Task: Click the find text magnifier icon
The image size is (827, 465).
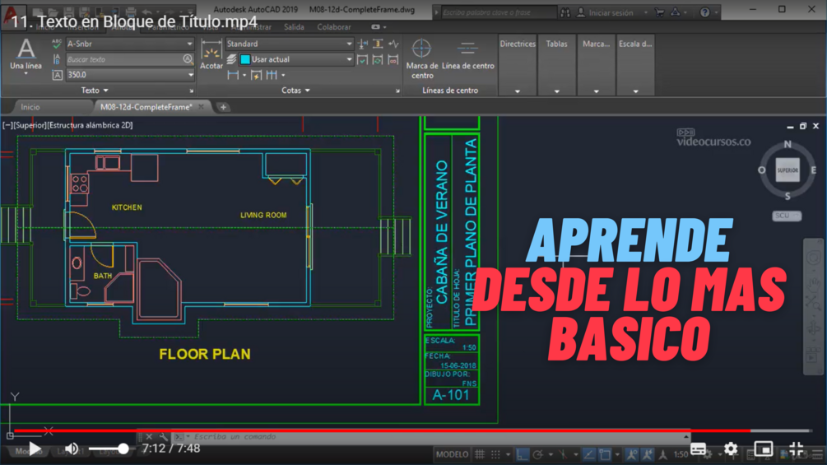Action: (x=188, y=59)
